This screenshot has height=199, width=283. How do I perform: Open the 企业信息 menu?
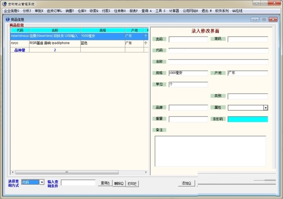pos(11,11)
